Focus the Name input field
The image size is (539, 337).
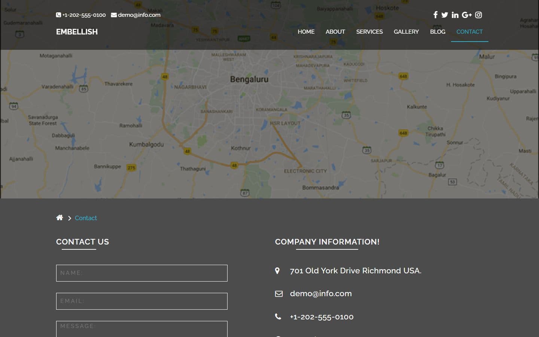(x=142, y=273)
